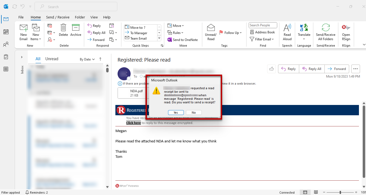
Task: Like the message with thumbs-up icon
Action: point(272,69)
